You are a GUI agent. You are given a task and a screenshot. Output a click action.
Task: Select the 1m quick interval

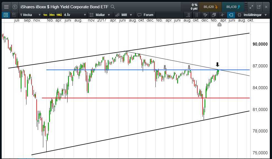pos(45,15)
